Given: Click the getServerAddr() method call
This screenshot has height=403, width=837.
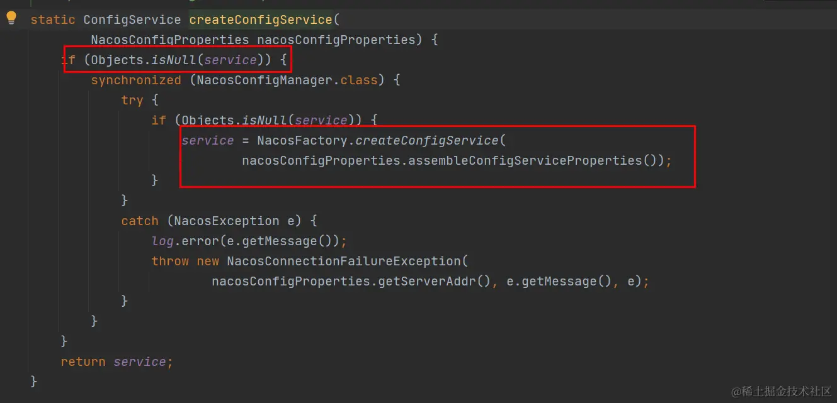Looking at the screenshot, I should [435, 281].
